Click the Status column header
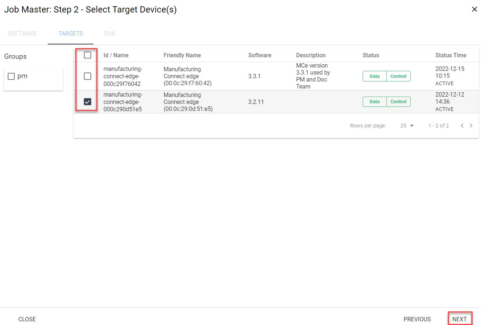Screen dimensions: 481x325 (x=371, y=55)
